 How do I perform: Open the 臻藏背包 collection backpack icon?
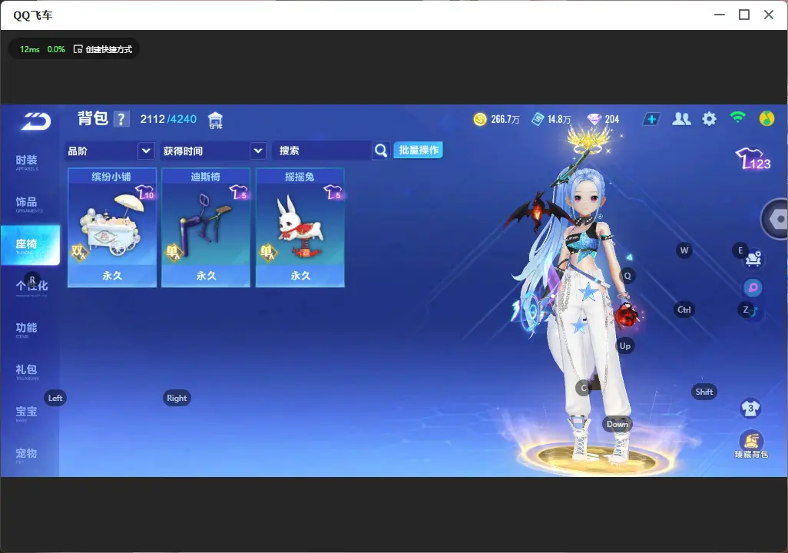click(x=751, y=445)
